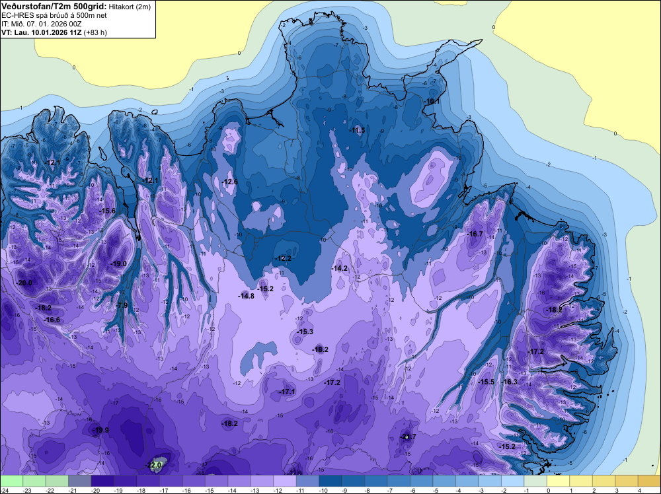Click the '-21.7' temperature value on the map
Image resolution: width=661 pixels, height=494 pixels.
tap(408, 437)
